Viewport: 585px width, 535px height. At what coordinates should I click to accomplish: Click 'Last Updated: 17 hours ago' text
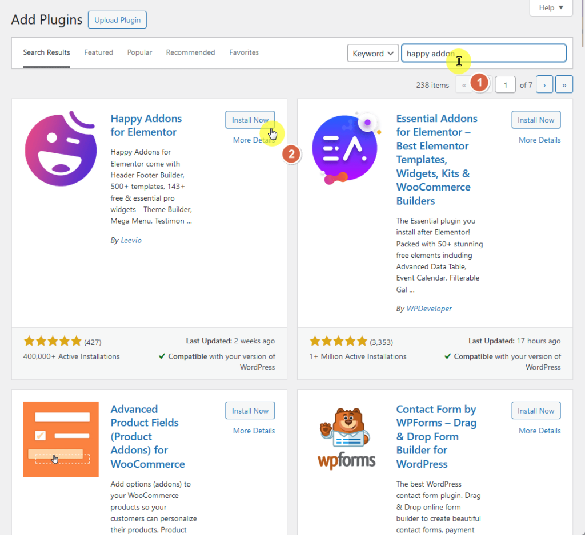tap(515, 341)
